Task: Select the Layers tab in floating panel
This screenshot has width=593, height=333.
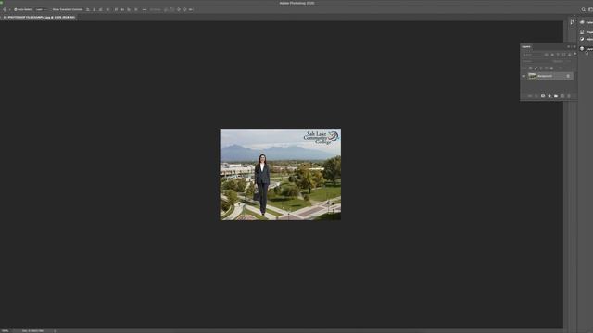Action: click(526, 47)
